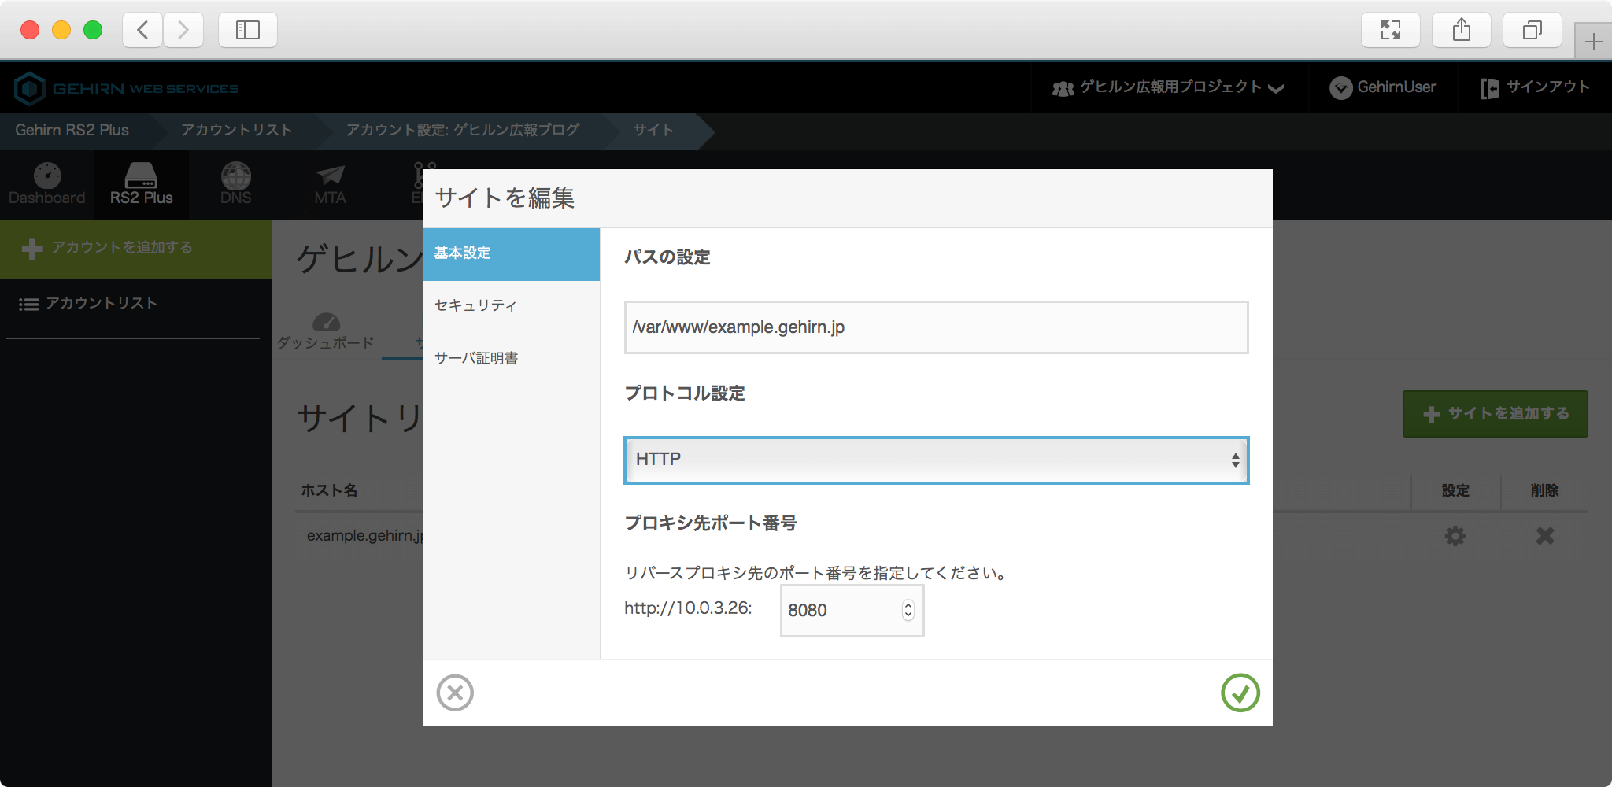Select the セキュリティ tab
This screenshot has height=787, width=1612.
(x=475, y=305)
